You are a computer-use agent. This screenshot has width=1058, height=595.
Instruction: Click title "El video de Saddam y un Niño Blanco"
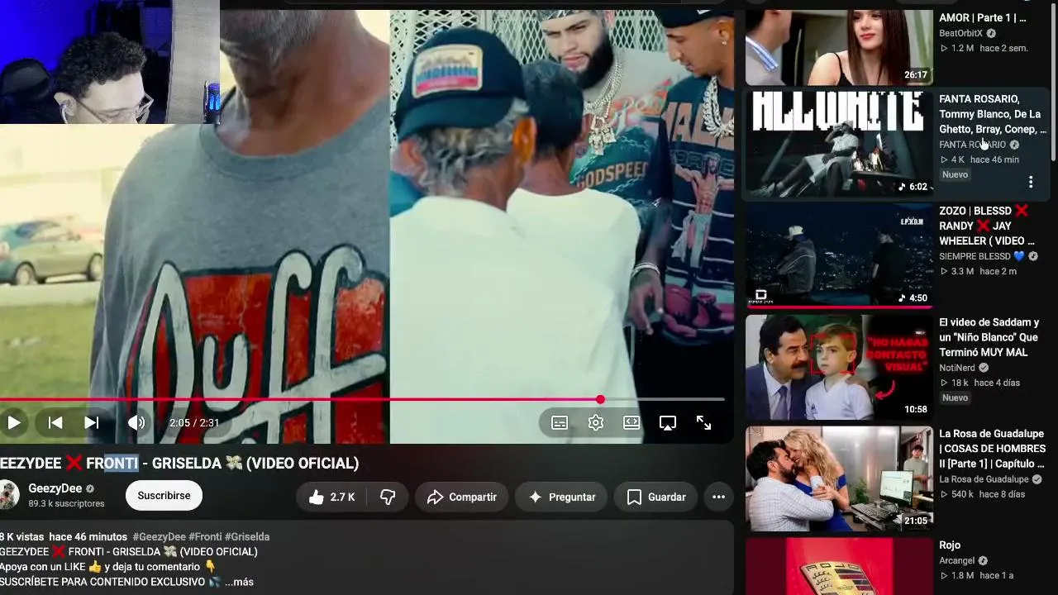(989, 337)
